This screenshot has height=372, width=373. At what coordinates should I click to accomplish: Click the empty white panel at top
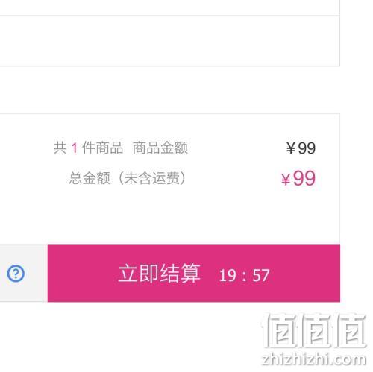(x=170, y=41)
